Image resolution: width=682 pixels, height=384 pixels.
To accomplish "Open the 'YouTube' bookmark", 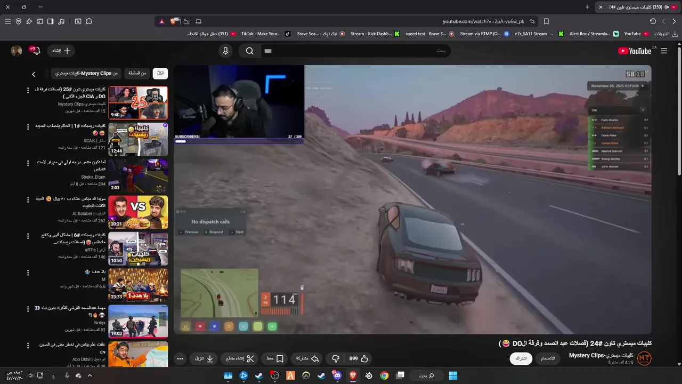I will 636,34.
